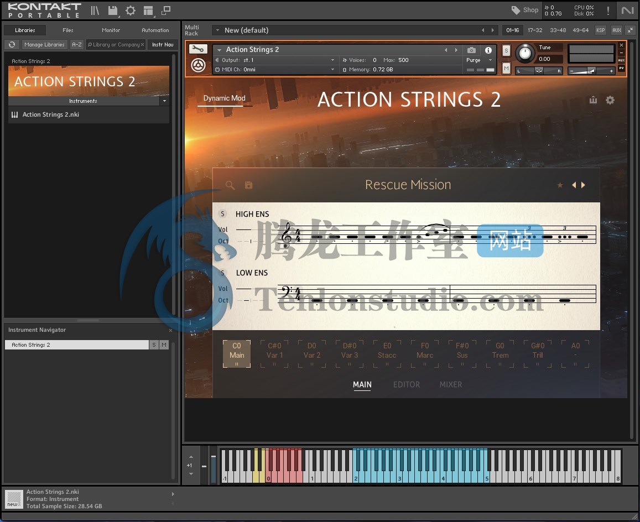Solo the HIGH ENS part
Screen dimensions: 640x522
[222, 213]
